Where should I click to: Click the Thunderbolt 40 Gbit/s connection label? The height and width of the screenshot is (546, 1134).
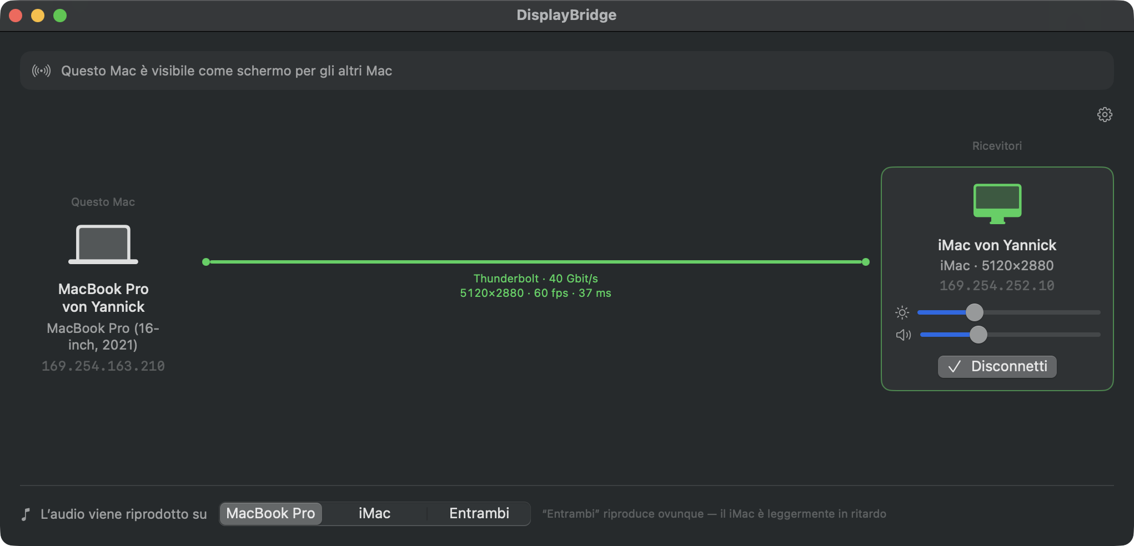click(535, 279)
